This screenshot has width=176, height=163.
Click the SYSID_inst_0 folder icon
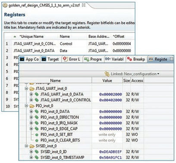click(x=32, y=146)
